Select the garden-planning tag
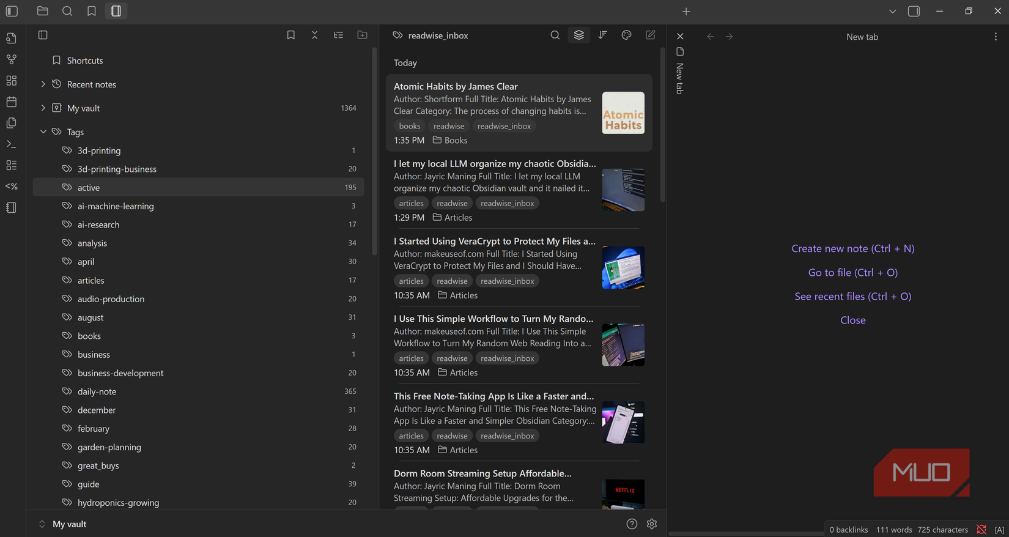The image size is (1009, 537). point(199,447)
